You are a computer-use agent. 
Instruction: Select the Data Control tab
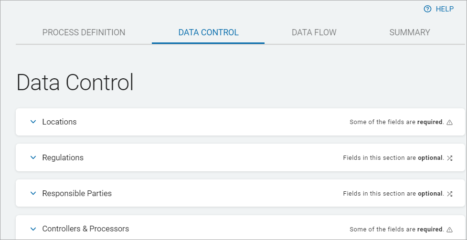tap(208, 32)
